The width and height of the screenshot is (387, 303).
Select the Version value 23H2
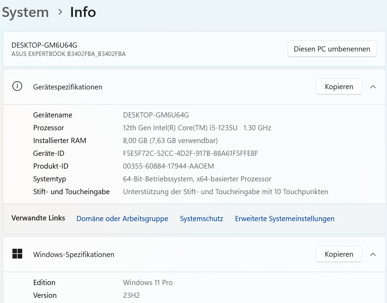click(131, 295)
